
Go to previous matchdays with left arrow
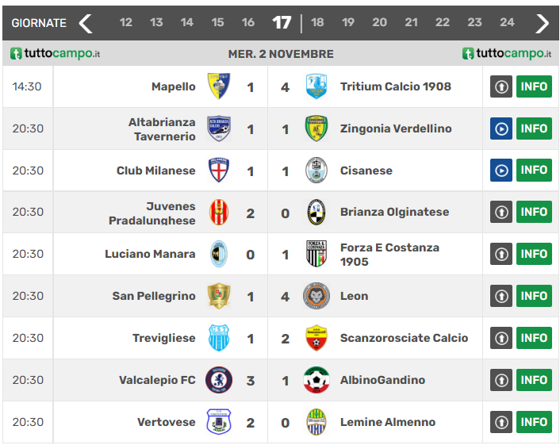tap(86, 23)
